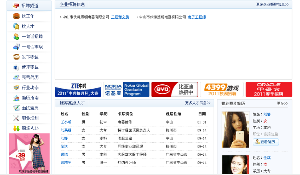Click 网络事业部经理 position text

click(x=130, y=147)
